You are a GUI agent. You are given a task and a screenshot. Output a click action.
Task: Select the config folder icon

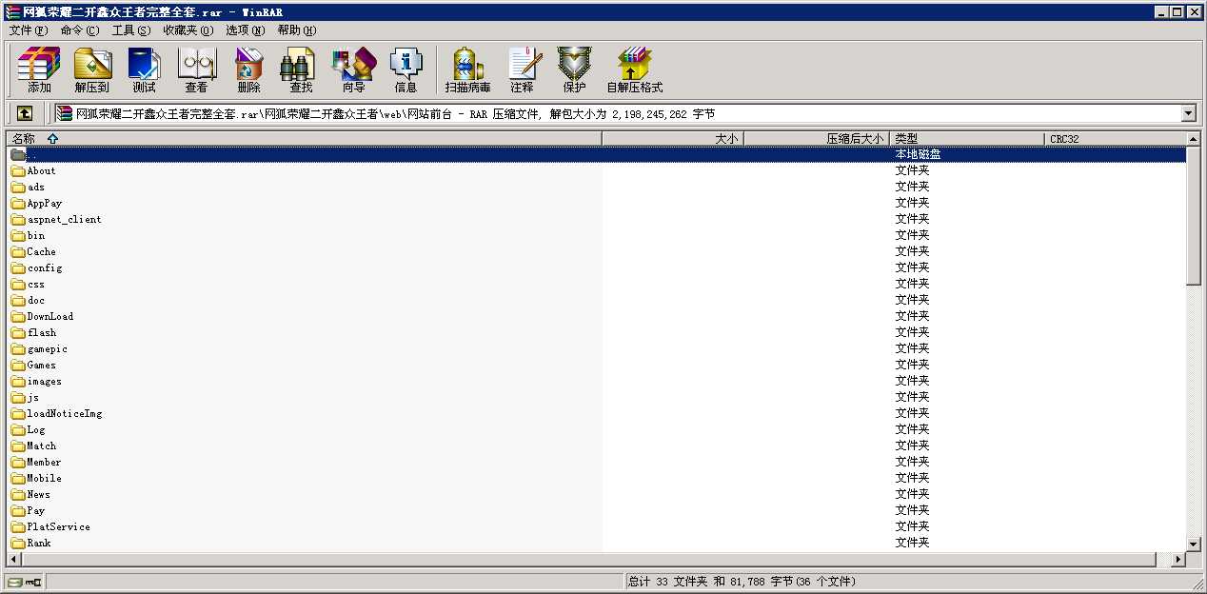click(x=18, y=268)
